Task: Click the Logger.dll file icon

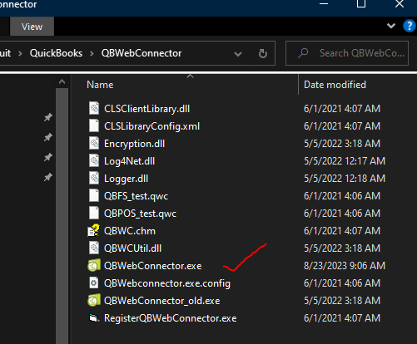Action: (94, 178)
